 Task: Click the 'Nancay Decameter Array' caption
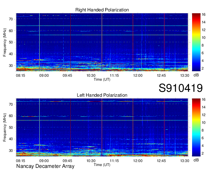[45, 166]
